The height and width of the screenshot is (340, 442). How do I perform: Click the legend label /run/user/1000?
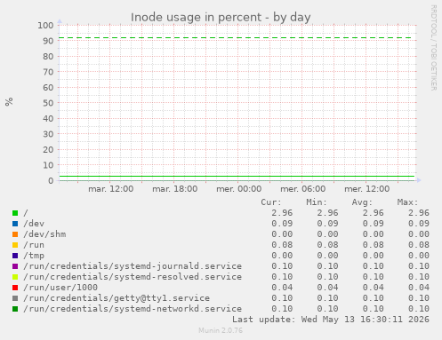tap(60, 288)
